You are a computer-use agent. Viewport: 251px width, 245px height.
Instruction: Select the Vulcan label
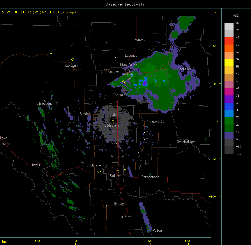tap(158, 230)
